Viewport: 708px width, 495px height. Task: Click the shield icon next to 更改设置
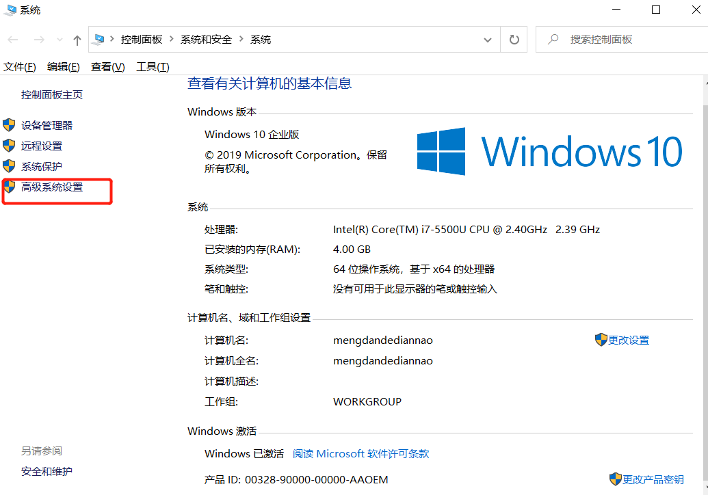(601, 340)
